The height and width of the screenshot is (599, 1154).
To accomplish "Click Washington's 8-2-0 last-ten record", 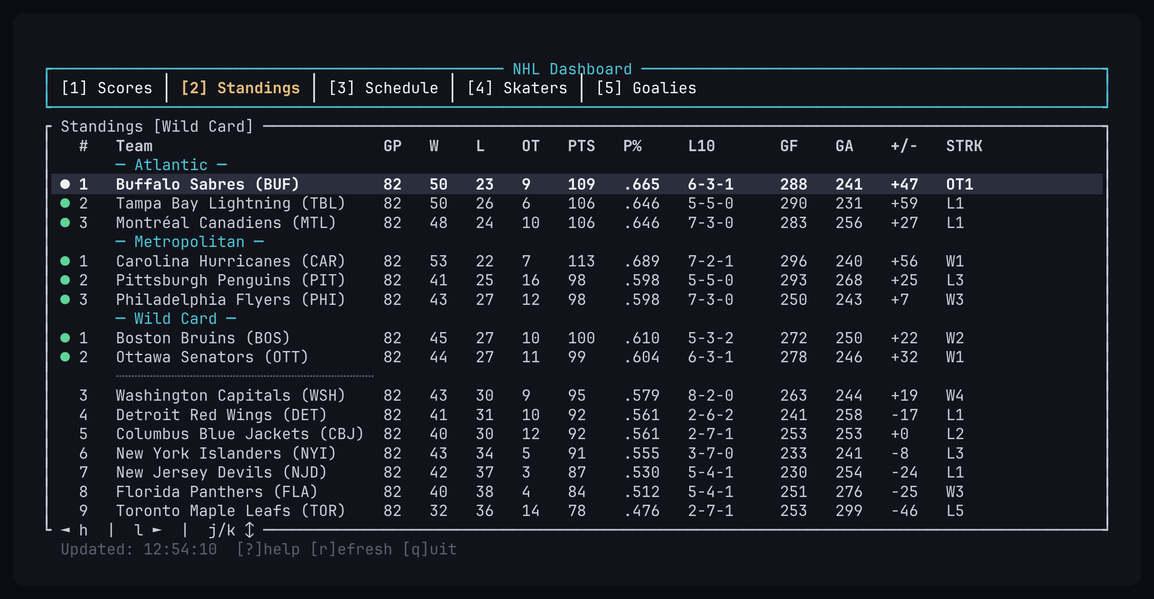I will 711,396.
